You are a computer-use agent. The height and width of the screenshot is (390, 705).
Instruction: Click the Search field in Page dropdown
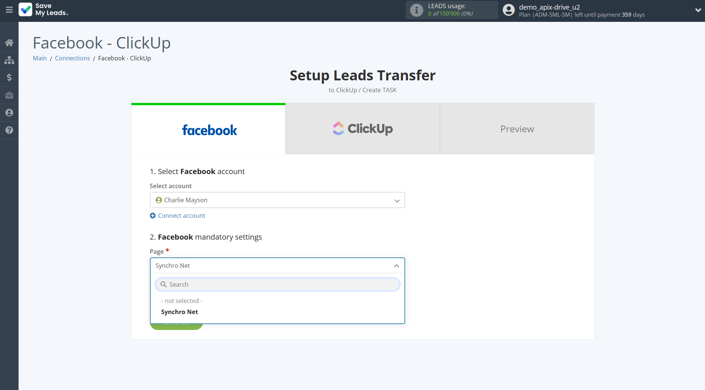click(x=277, y=284)
